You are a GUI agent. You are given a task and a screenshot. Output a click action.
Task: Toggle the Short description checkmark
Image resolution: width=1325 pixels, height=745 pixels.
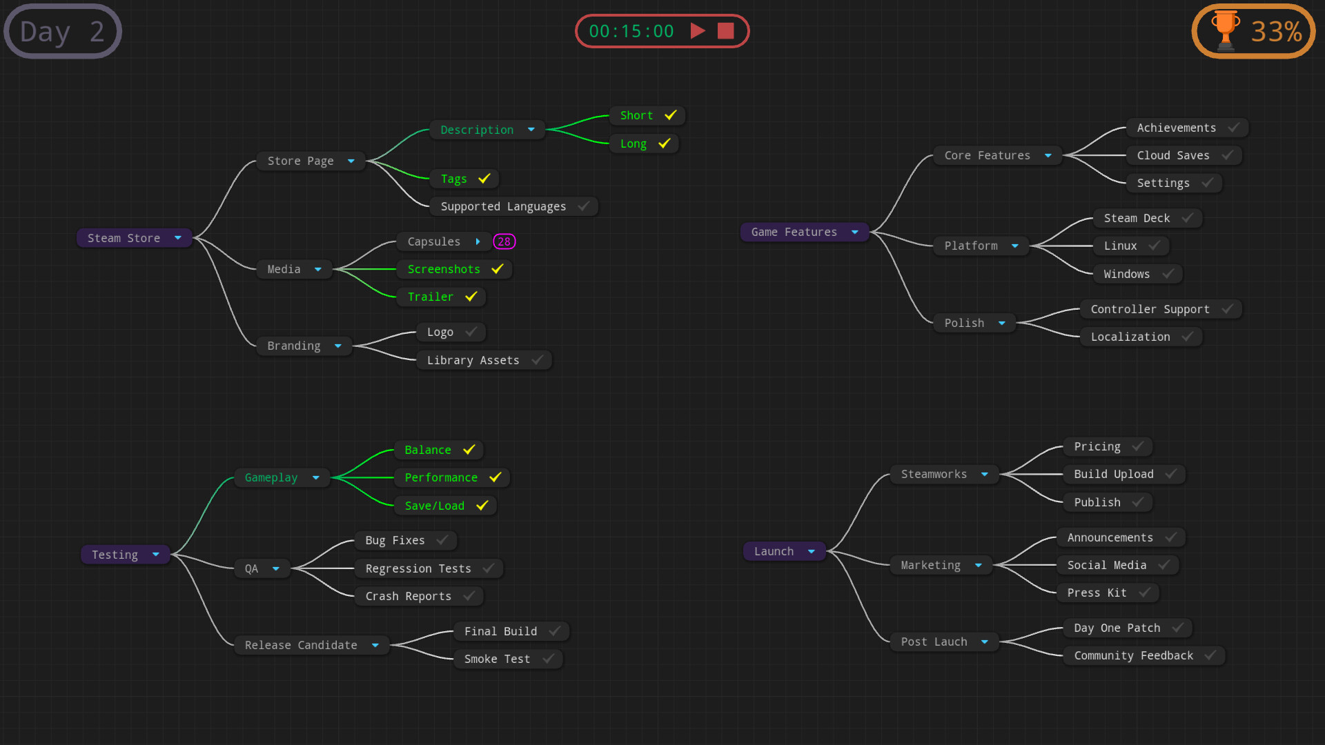(x=671, y=115)
